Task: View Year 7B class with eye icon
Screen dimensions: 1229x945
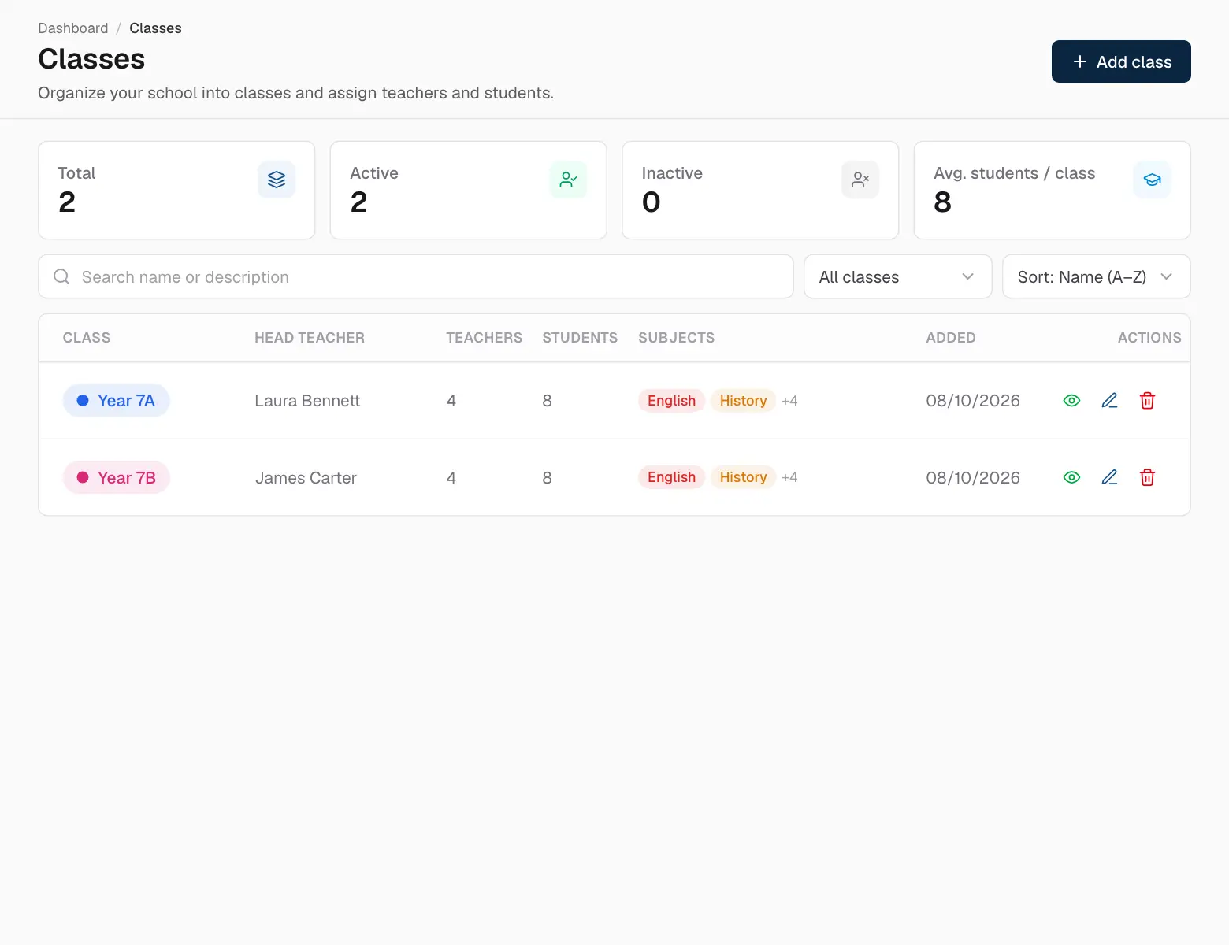Action: [x=1071, y=477]
